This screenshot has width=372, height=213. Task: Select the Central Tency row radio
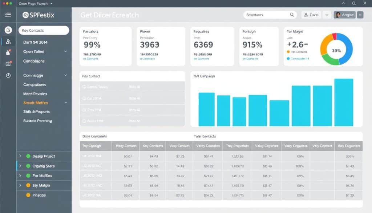click(x=84, y=87)
